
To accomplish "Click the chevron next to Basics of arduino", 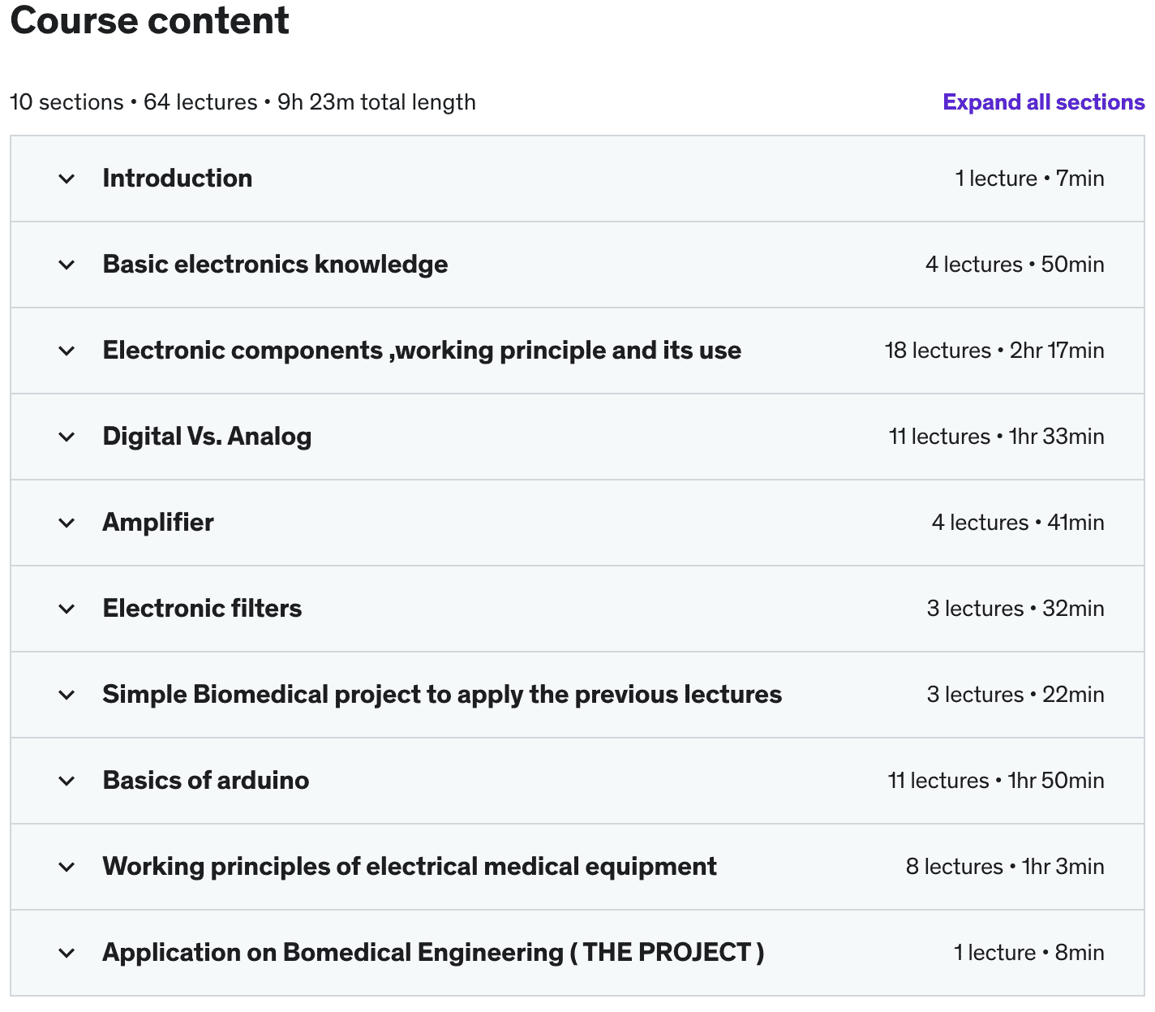I will point(67,781).
